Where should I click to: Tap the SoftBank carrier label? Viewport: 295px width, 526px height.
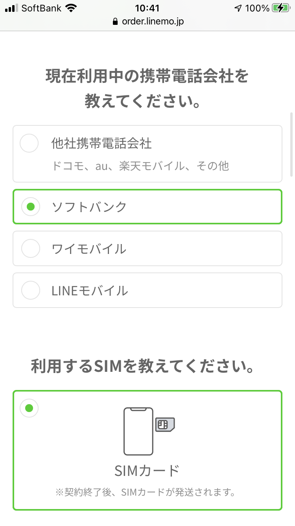click(x=41, y=8)
